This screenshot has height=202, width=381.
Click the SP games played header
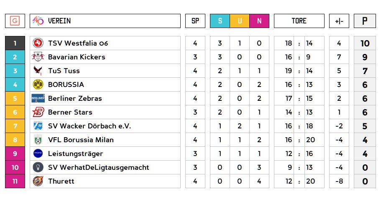tap(195, 21)
